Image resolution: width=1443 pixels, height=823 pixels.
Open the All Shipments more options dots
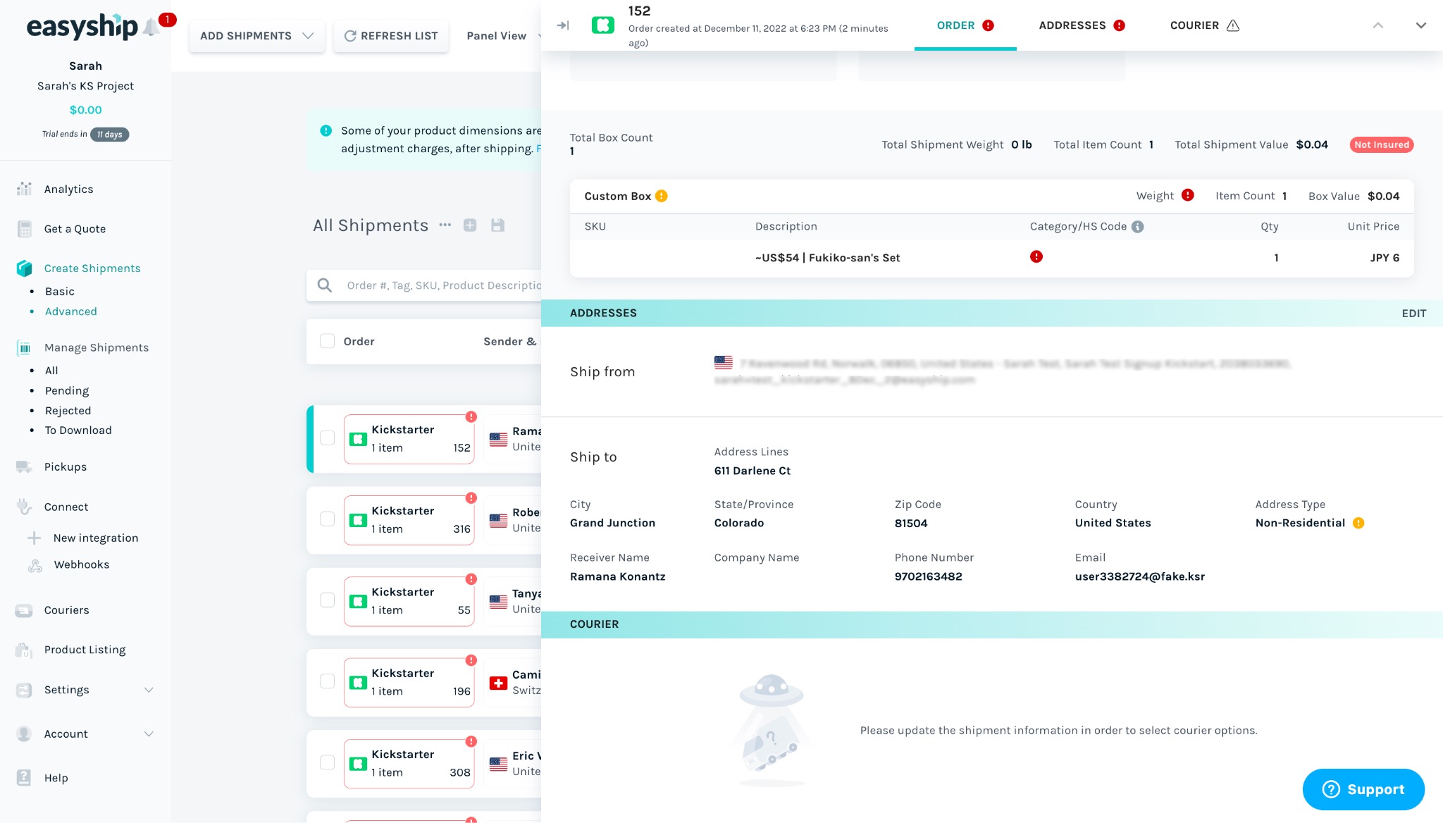445,225
